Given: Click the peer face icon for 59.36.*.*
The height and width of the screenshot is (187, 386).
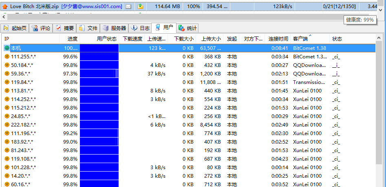Looking at the screenshot, I should tap(7, 74).
